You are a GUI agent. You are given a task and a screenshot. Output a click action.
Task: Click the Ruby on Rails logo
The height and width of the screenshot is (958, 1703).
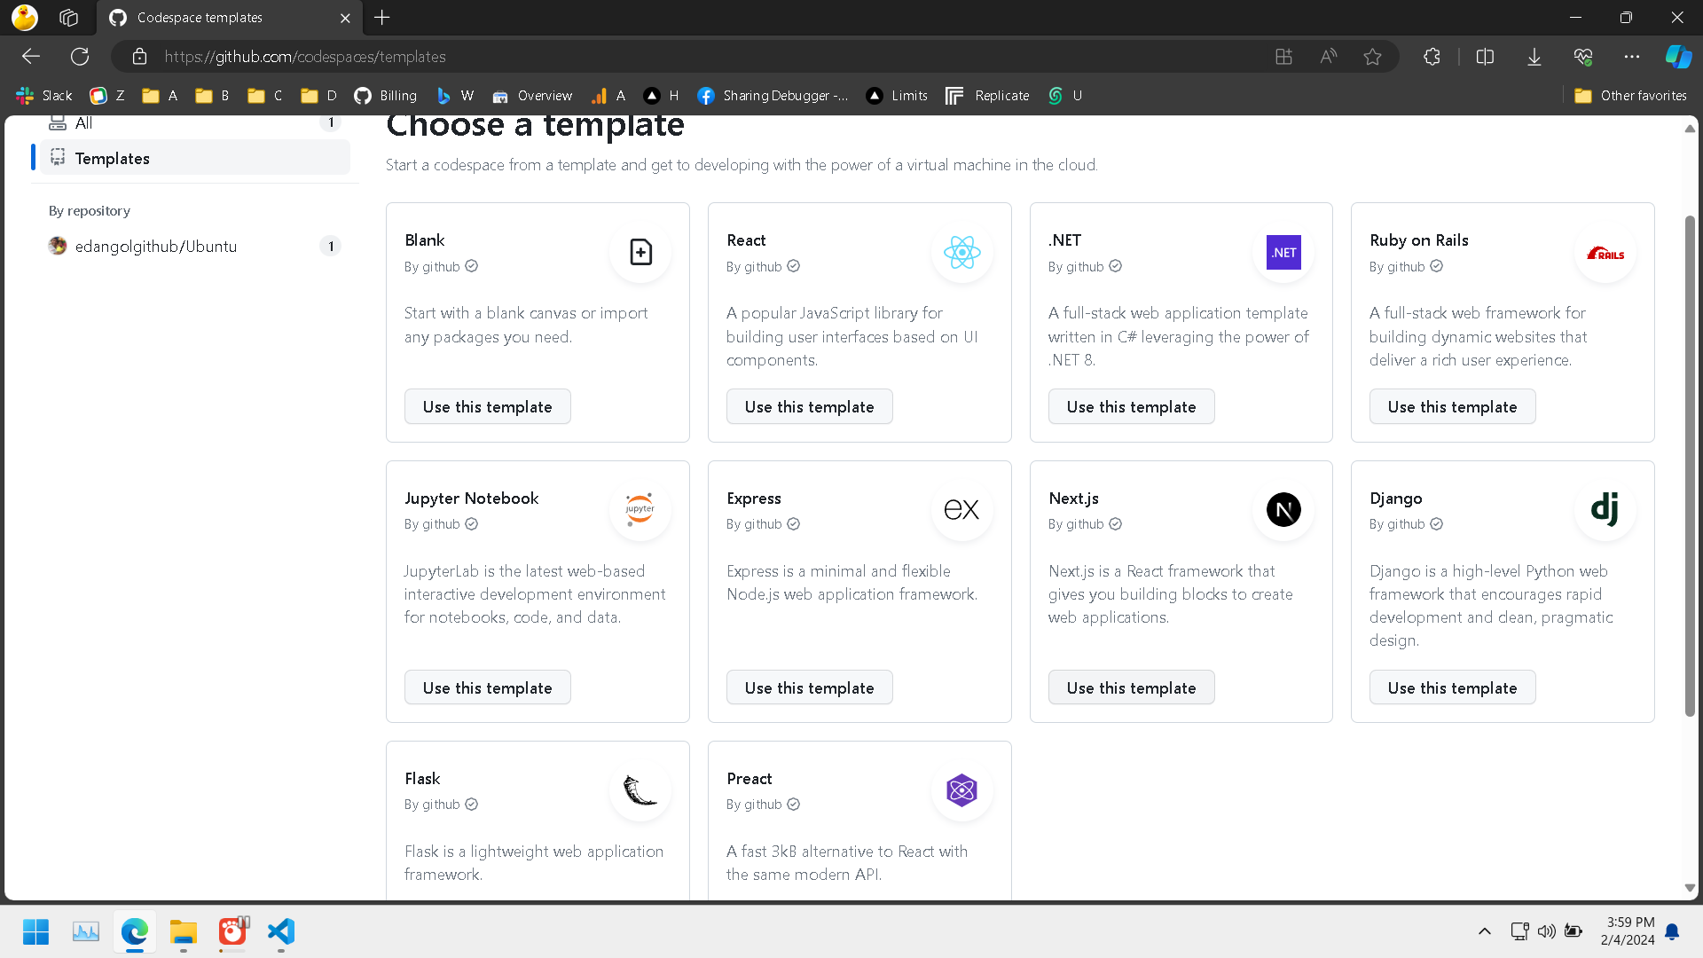[1605, 253]
